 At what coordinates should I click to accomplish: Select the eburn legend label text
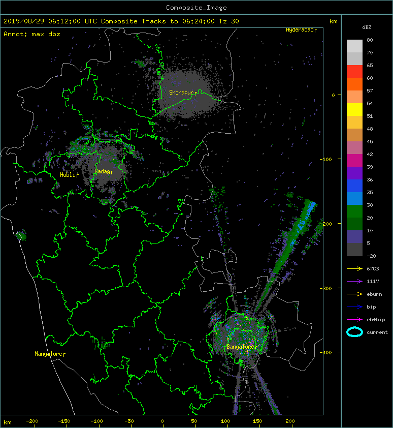click(374, 294)
